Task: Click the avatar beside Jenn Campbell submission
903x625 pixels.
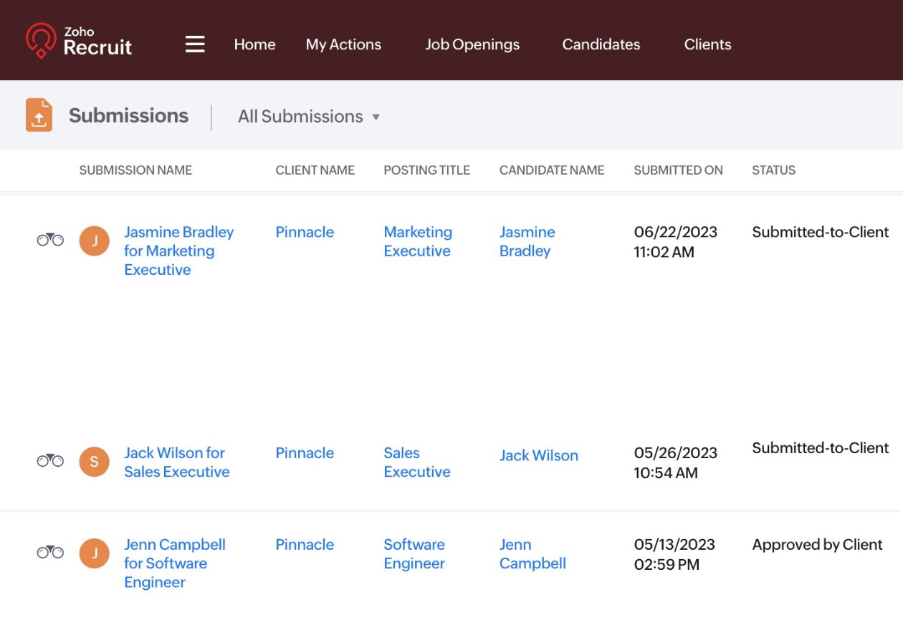Action: (95, 553)
